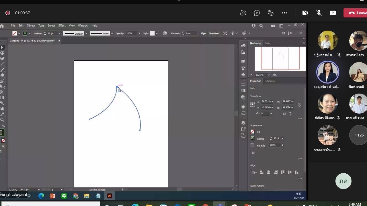
Task: Open the Artboards panel icon
Action: click(x=243, y=136)
